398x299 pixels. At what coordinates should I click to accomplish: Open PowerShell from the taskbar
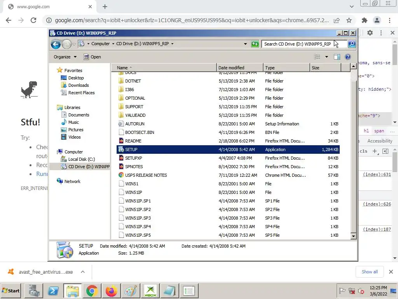(x=53, y=291)
